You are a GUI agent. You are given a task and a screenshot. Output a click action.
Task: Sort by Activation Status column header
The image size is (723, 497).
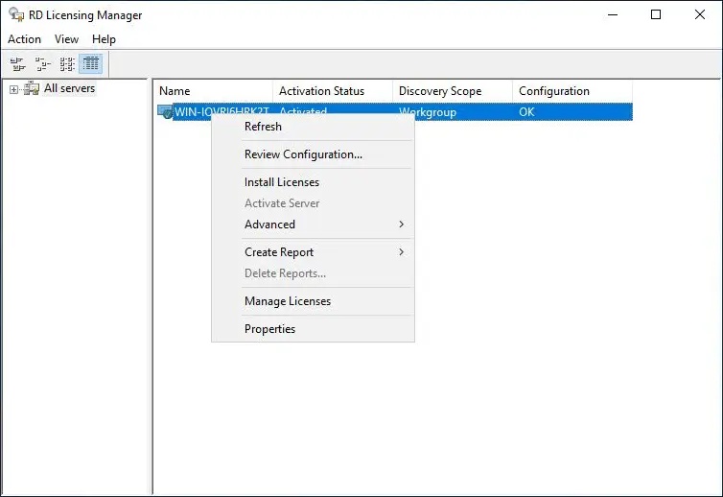pyautogui.click(x=333, y=91)
